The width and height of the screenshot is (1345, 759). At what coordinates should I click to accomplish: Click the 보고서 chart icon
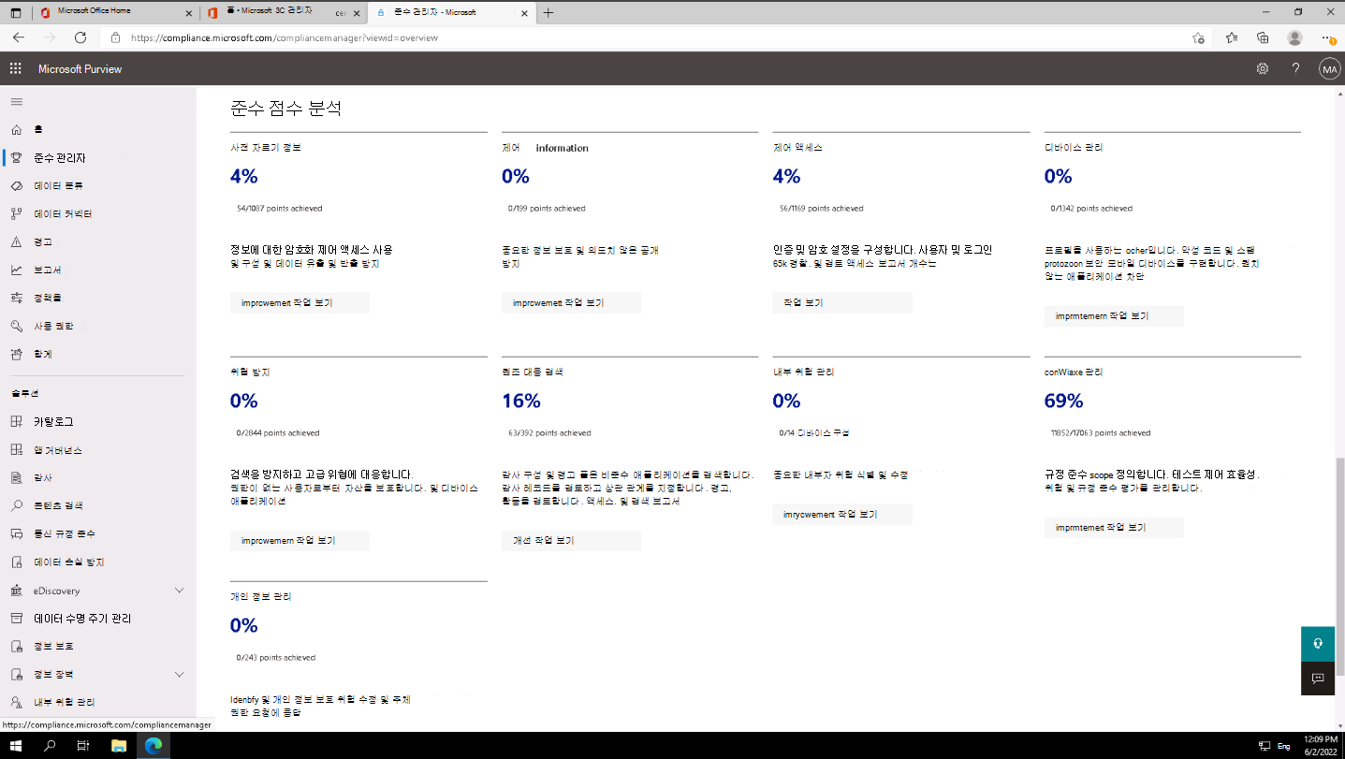coord(16,270)
